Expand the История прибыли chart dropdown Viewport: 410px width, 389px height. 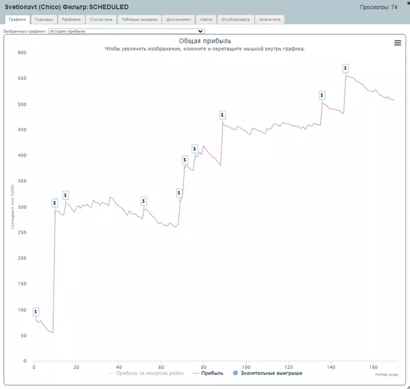click(127, 31)
